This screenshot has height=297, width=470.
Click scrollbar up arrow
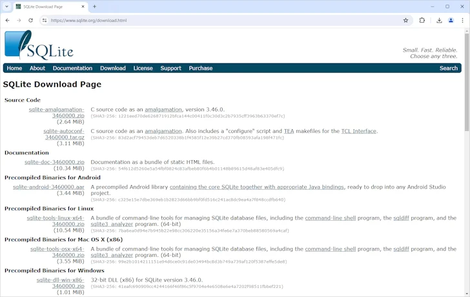pyautogui.click(x=467, y=31)
